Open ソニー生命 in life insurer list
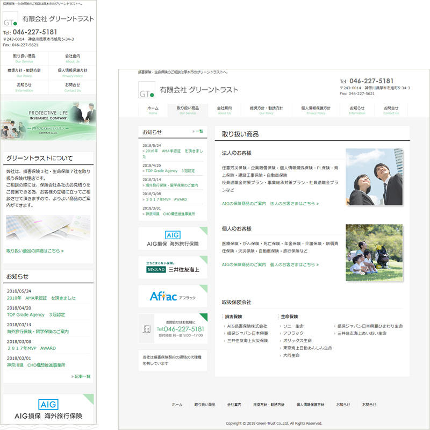The image size is (430, 430). click(293, 326)
